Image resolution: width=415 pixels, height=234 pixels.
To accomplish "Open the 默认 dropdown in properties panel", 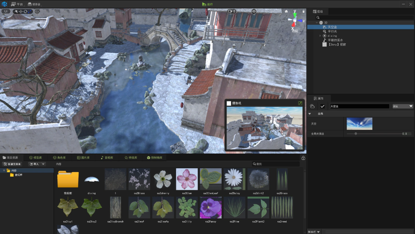I will point(403,106).
